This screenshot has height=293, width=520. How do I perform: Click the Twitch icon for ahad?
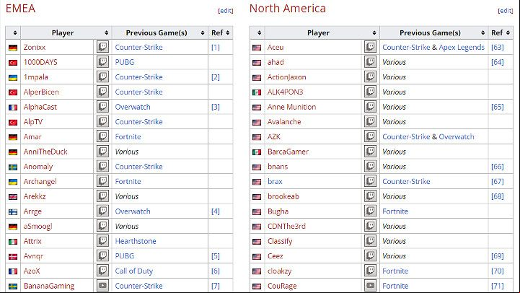click(x=370, y=62)
